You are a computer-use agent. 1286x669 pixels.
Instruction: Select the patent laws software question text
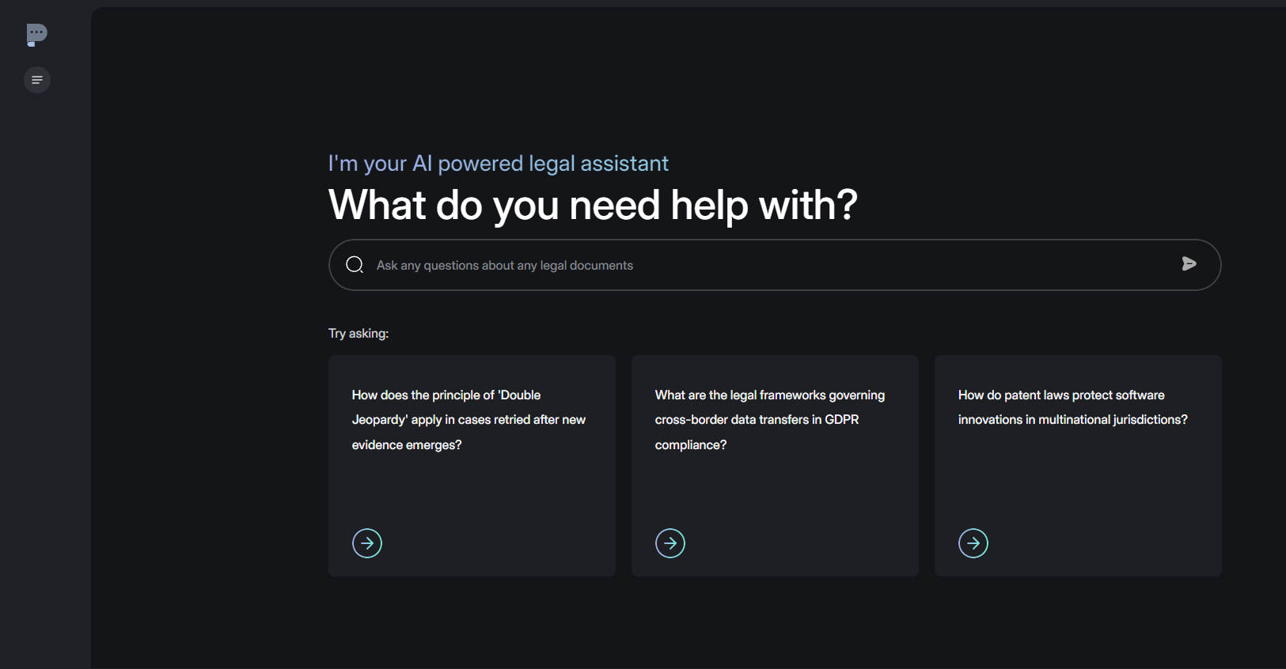pos(1072,407)
